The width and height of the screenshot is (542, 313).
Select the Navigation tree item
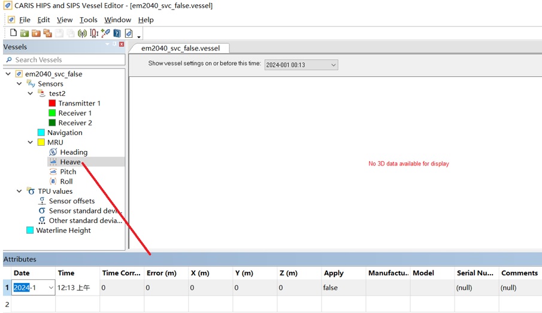pos(65,133)
